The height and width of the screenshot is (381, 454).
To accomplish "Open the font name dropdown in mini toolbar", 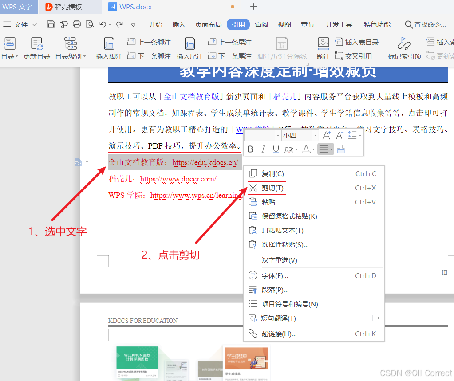I will (278, 135).
